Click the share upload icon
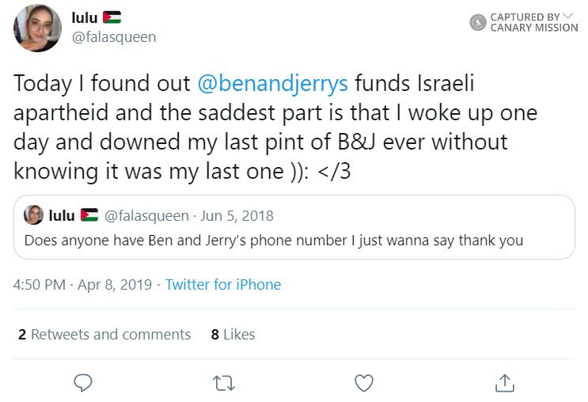 coord(503,383)
